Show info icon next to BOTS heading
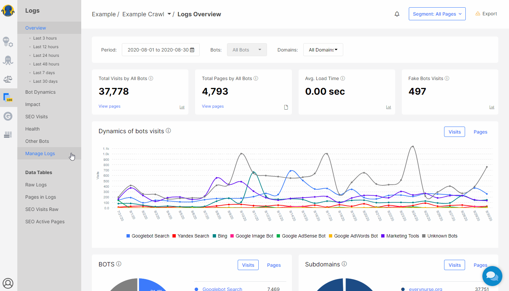Viewport: 509px width, 291px height. click(119, 264)
